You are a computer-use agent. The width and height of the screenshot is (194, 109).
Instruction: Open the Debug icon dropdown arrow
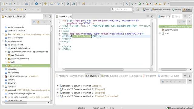(136, 4)
